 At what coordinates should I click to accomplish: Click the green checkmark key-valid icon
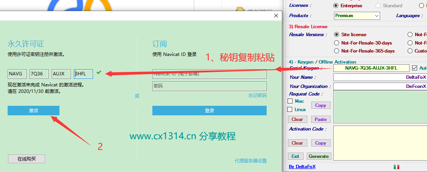99,72
